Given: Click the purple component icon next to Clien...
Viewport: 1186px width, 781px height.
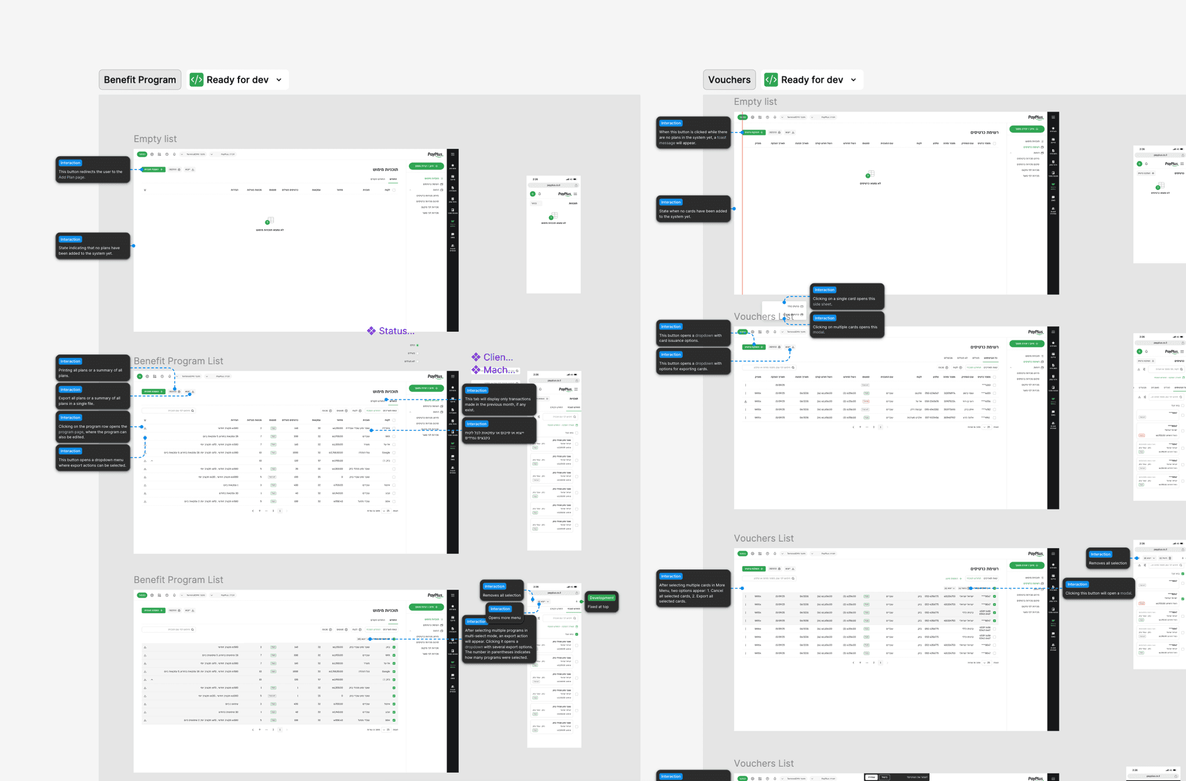Looking at the screenshot, I should (x=476, y=357).
